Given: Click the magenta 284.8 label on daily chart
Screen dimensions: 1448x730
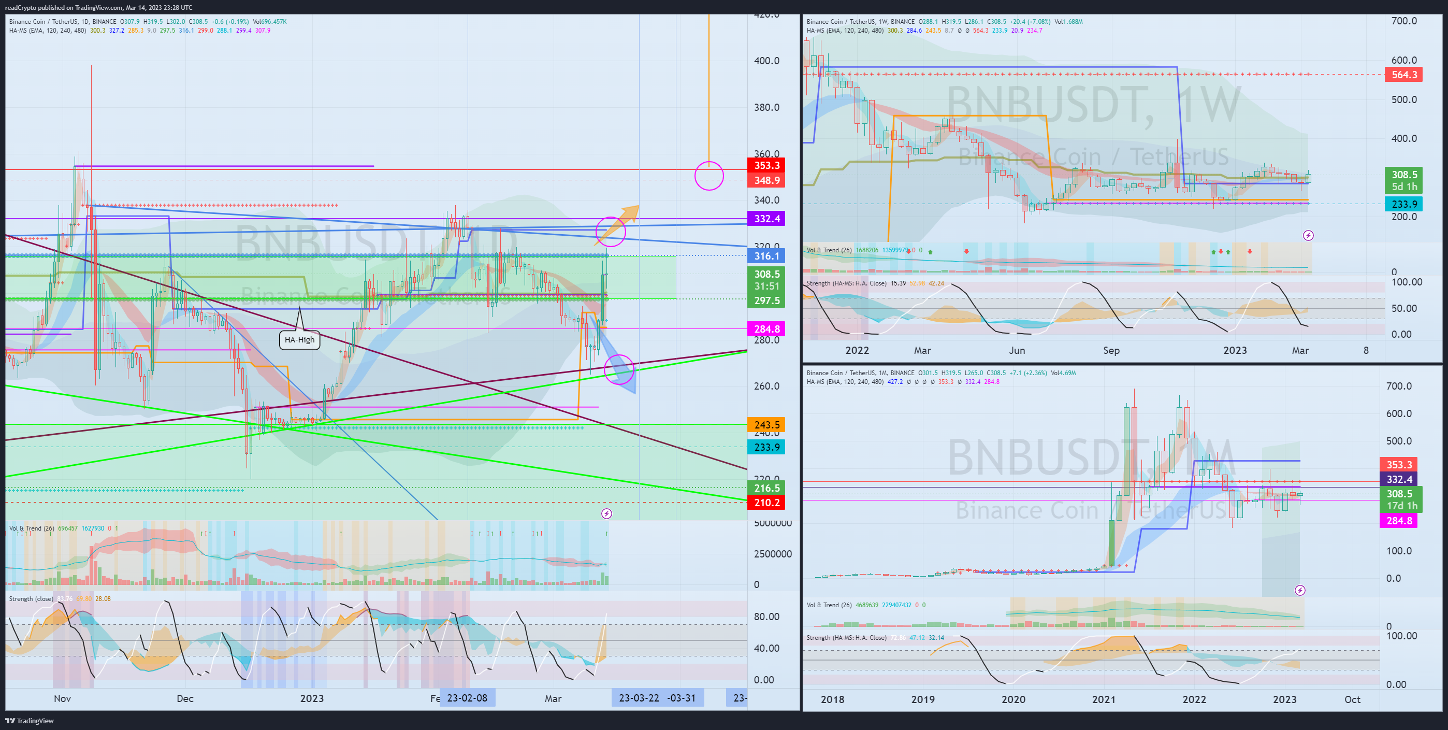Looking at the screenshot, I should point(766,329).
